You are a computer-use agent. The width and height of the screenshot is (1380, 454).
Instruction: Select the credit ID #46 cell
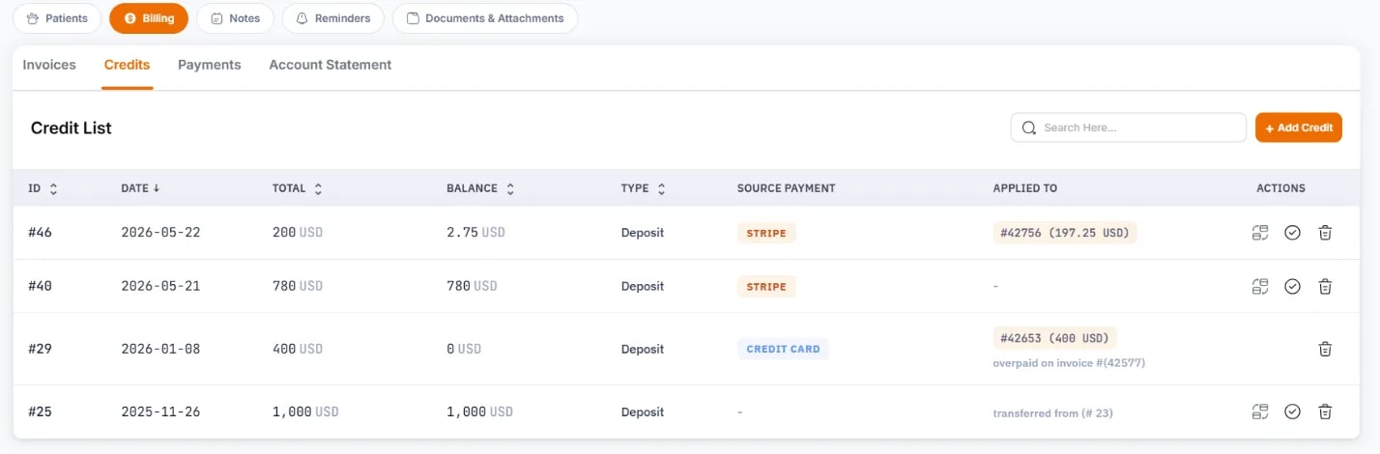(39, 233)
